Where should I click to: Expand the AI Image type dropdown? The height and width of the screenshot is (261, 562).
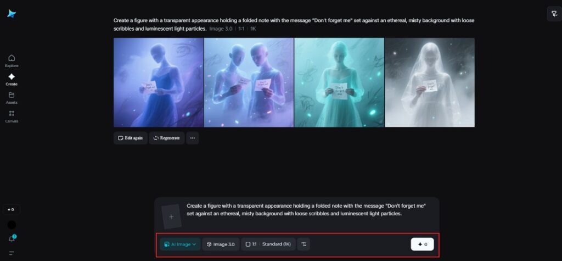click(x=179, y=244)
